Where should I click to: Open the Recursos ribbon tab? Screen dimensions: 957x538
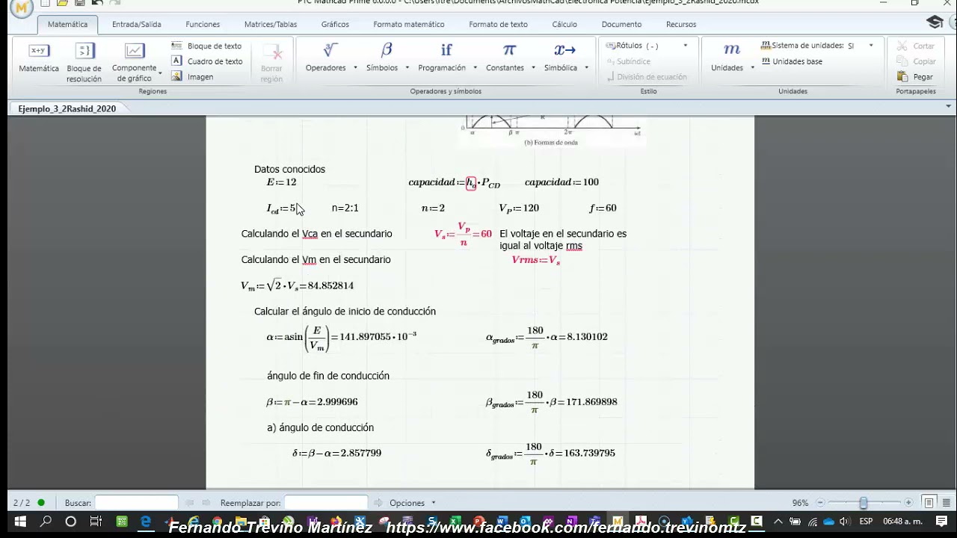681,25
